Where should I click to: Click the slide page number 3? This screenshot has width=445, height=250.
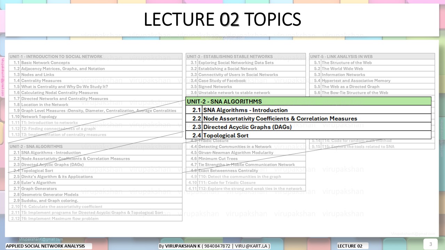click(x=430, y=244)
